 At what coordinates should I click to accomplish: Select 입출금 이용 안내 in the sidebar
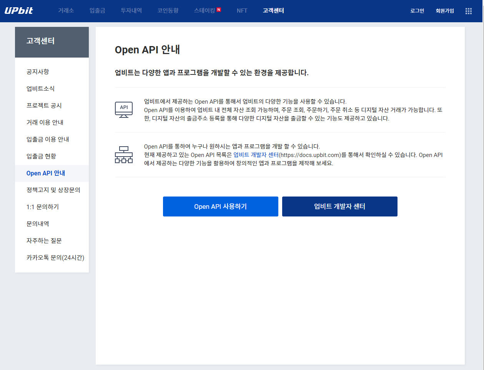point(52,139)
